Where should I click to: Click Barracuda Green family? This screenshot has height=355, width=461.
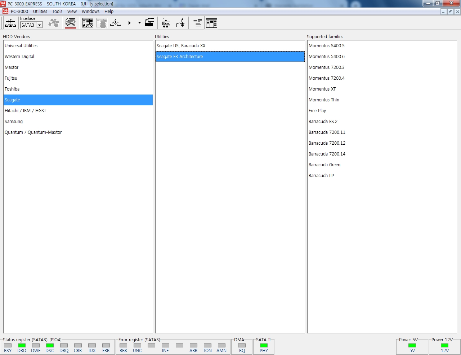382,165
